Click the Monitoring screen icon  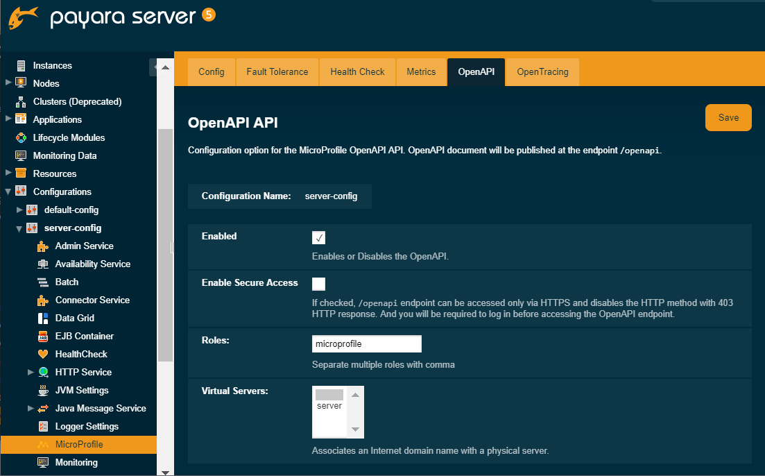tap(43, 462)
